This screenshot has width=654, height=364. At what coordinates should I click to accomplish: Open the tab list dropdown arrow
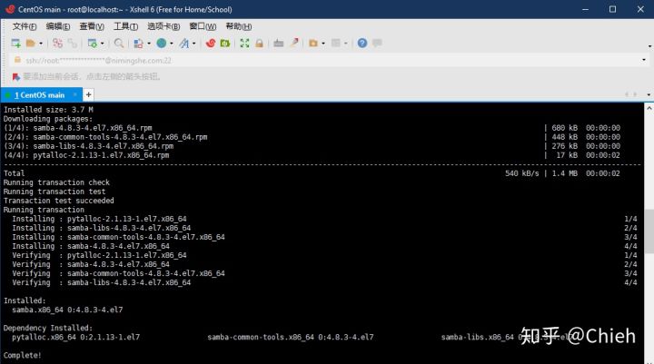point(649,95)
